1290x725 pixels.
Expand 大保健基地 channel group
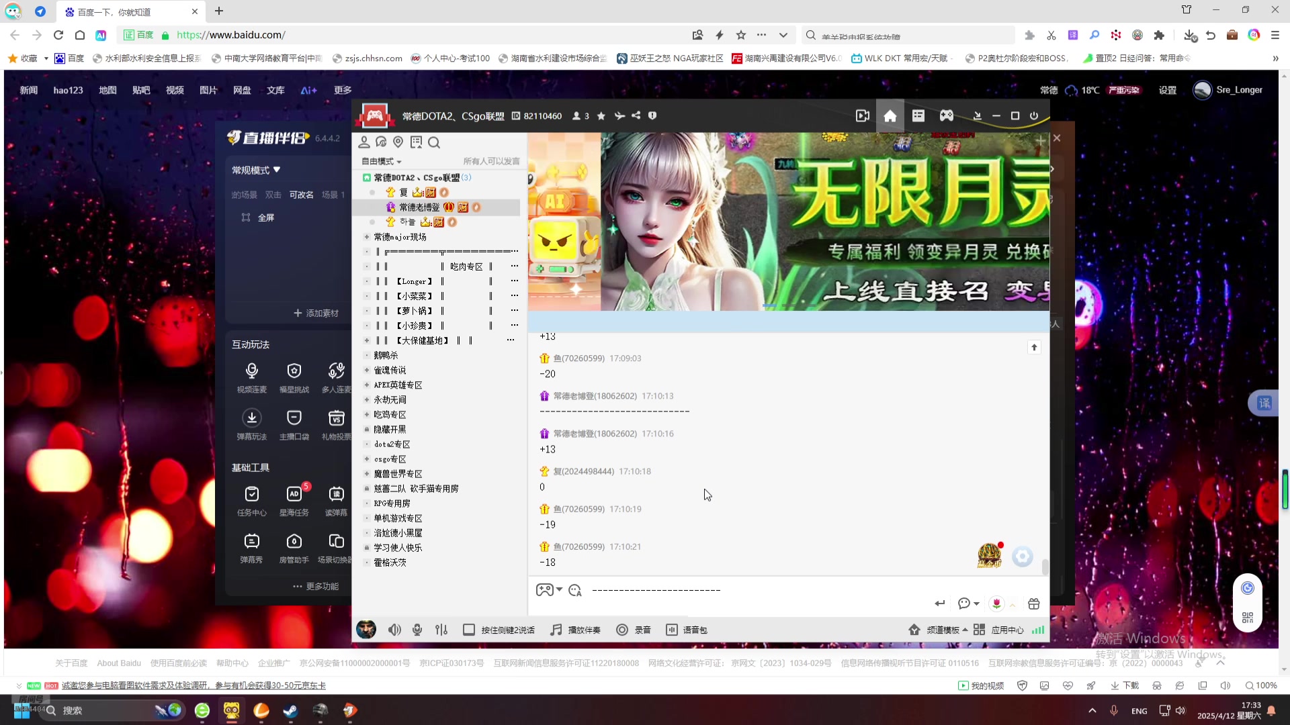click(367, 340)
